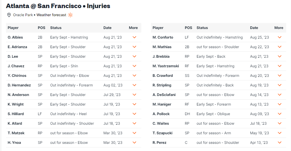The image size is (291, 151).
Task: Open details chevron for B. Crawford
Action: click(x=280, y=75)
